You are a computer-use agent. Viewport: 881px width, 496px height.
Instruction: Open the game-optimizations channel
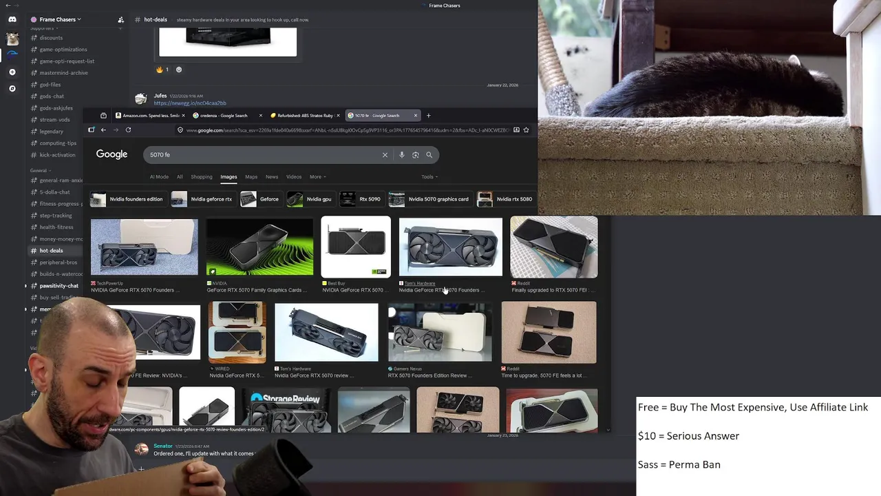point(63,50)
